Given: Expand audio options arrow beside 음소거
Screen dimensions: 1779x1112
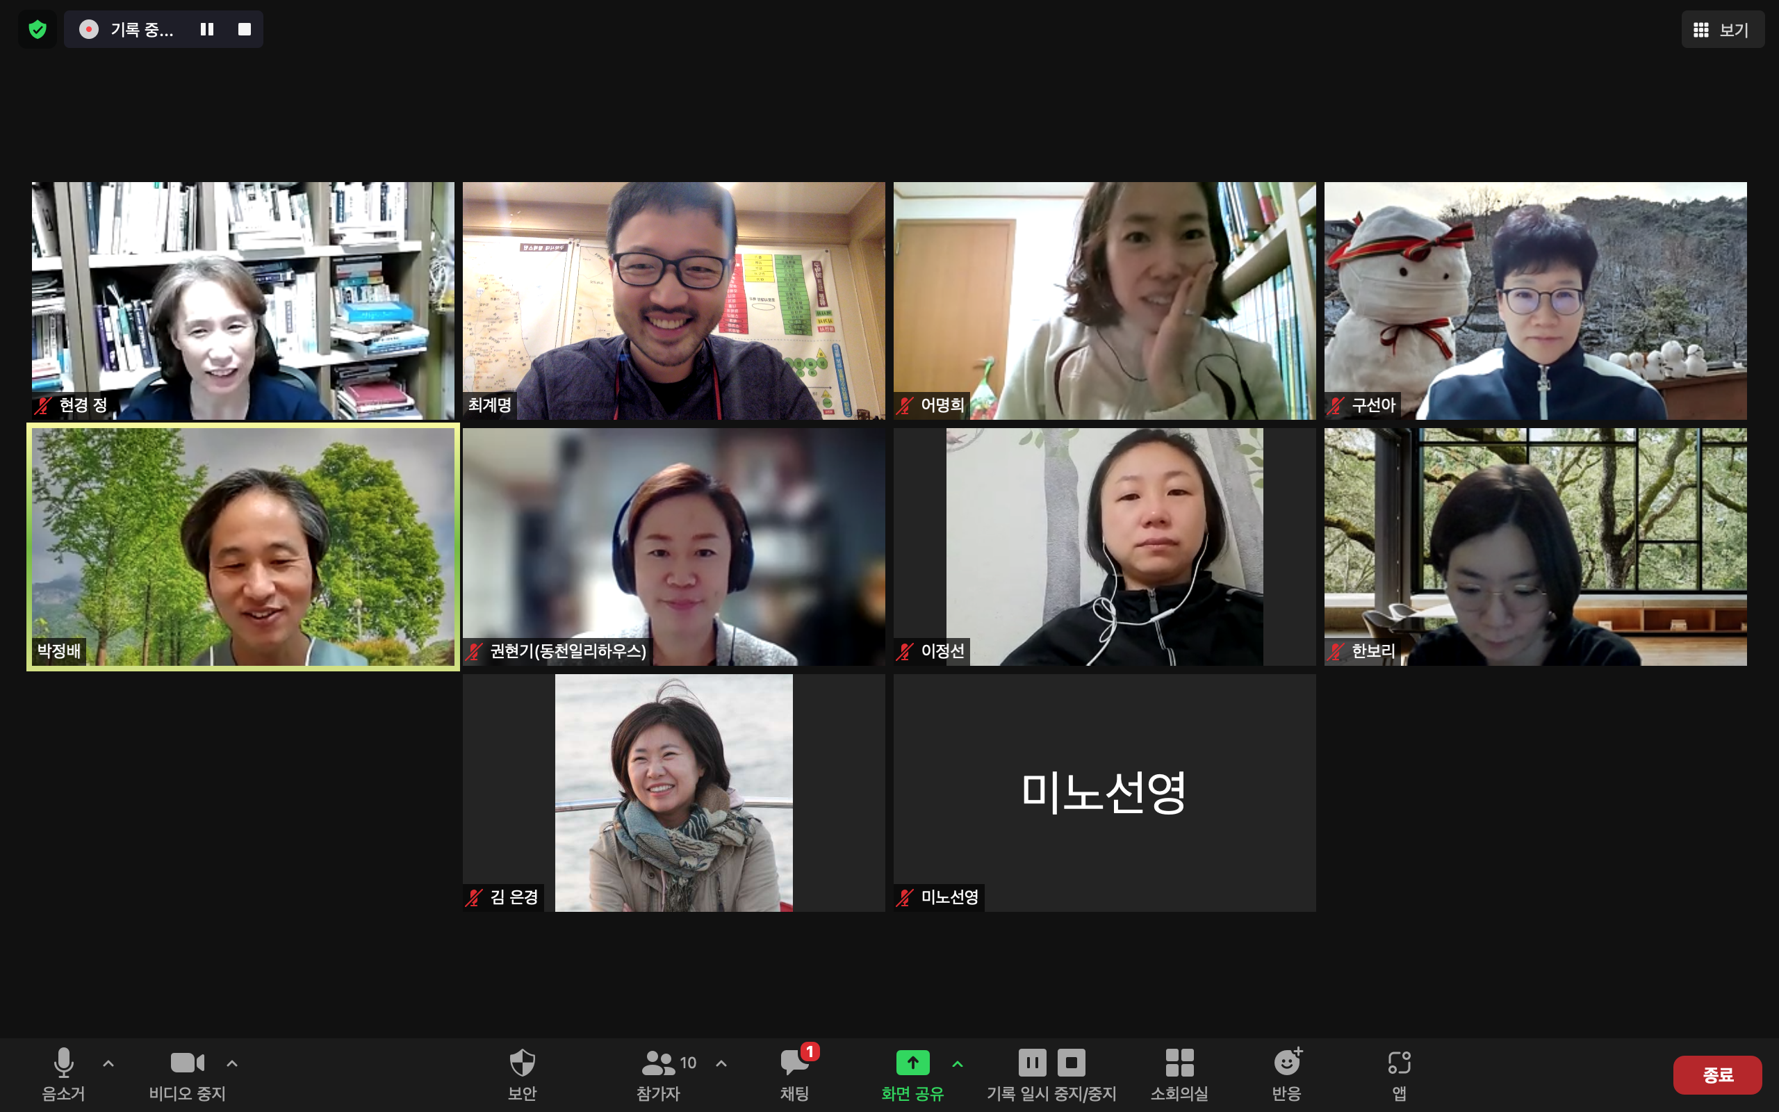Looking at the screenshot, I should [x=109, y=1063].
